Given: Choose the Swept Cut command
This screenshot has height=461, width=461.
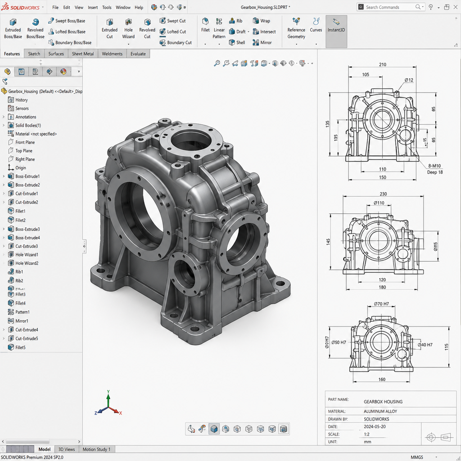Looking at the screenshot, I should coord(172,21).
